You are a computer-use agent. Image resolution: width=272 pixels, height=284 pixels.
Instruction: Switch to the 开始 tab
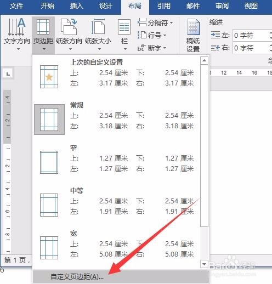point(47,6)
